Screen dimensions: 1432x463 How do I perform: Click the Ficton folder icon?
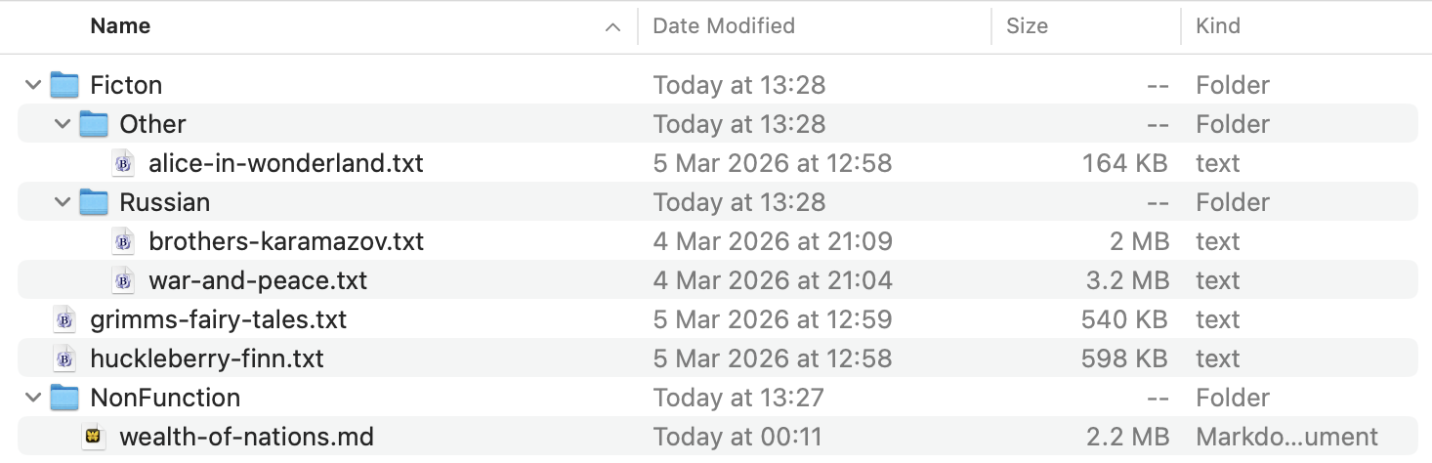[64, 85]
